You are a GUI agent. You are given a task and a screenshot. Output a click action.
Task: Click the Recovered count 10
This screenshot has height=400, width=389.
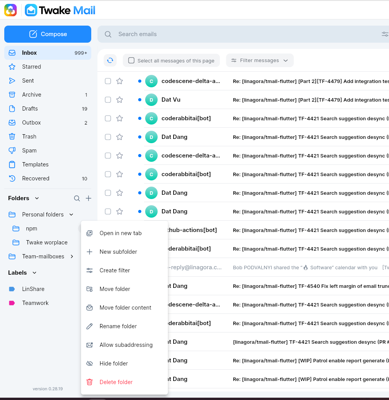(85, 178)
